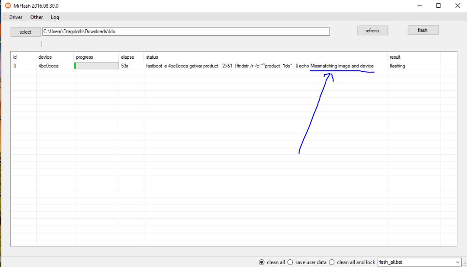Viewport: 467px width, 267px height.
Task: Open the Log menu
Action: tap(55, 17)
